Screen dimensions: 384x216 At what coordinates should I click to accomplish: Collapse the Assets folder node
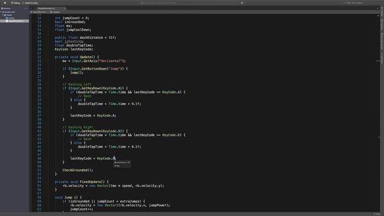click(3, 15)
